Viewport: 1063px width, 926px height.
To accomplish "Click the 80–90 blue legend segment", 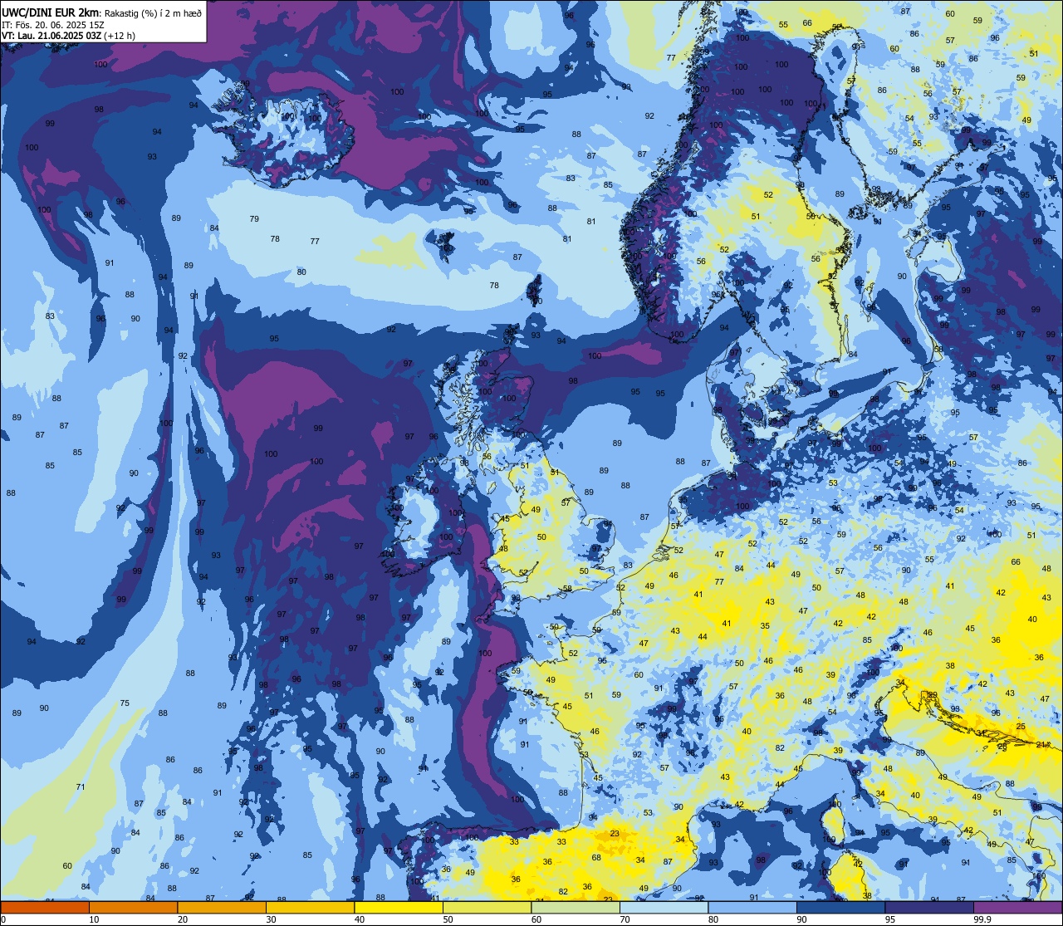I will 752,907.
